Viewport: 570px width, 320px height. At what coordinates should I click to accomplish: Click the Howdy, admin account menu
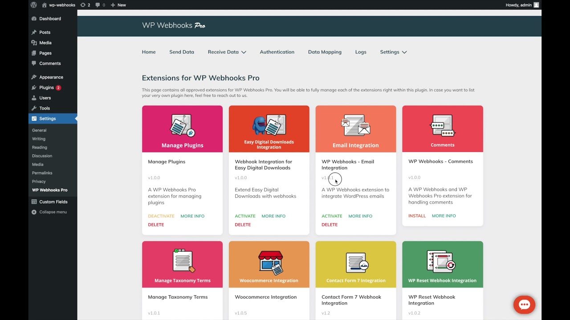(522, 5)
